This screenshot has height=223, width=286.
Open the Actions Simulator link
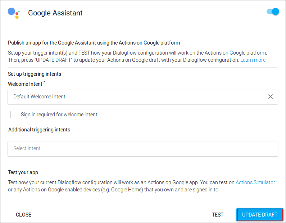click(x=255, y=182)
